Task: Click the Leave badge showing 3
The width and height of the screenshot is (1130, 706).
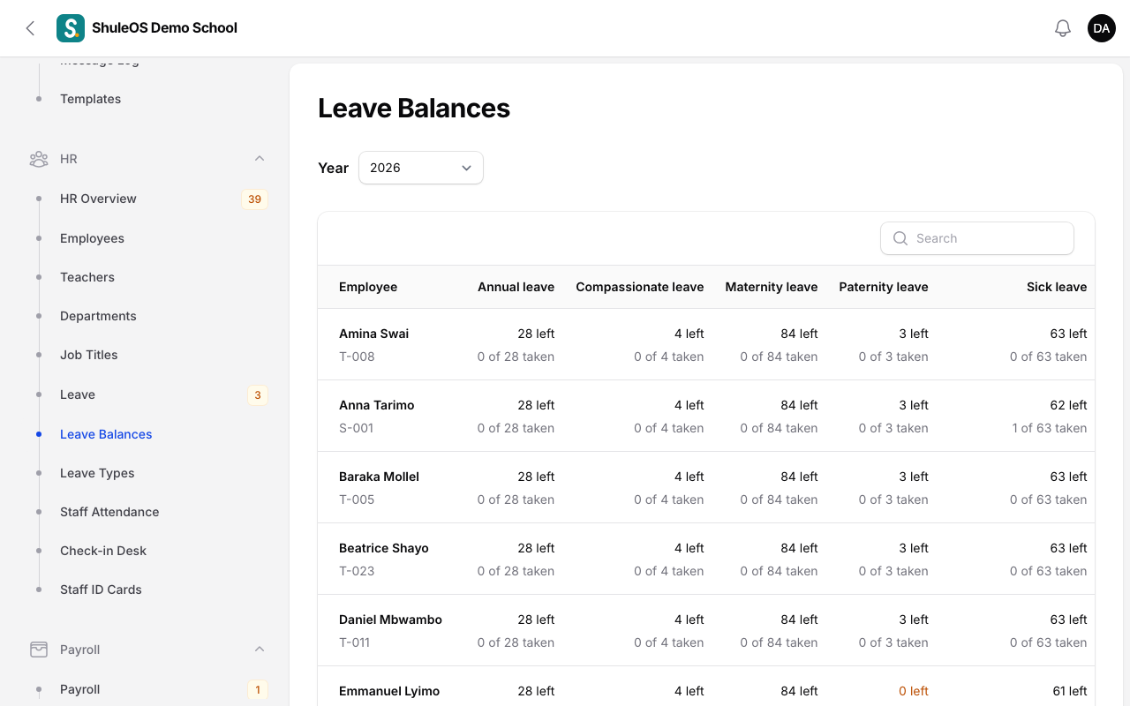Action: pyautogui.click(x=258, y=395)
